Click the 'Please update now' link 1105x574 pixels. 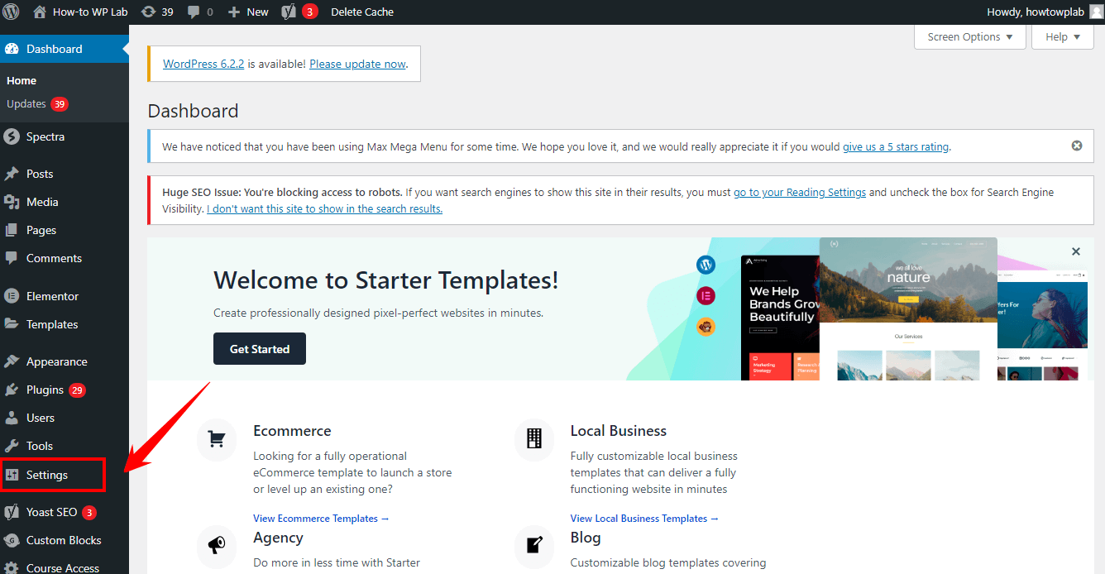357,64
